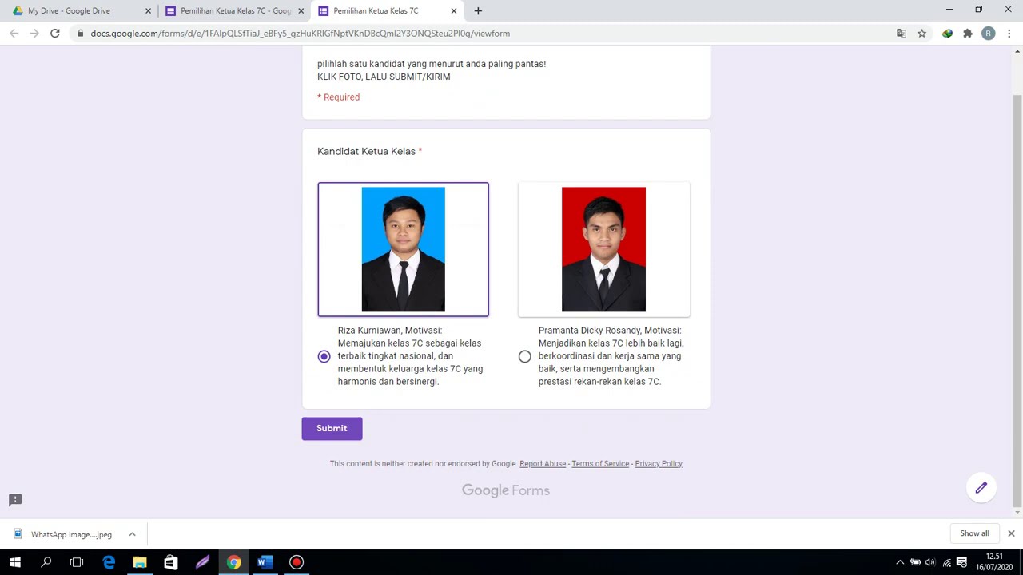Open the action center notifications icon

[962, 562]
